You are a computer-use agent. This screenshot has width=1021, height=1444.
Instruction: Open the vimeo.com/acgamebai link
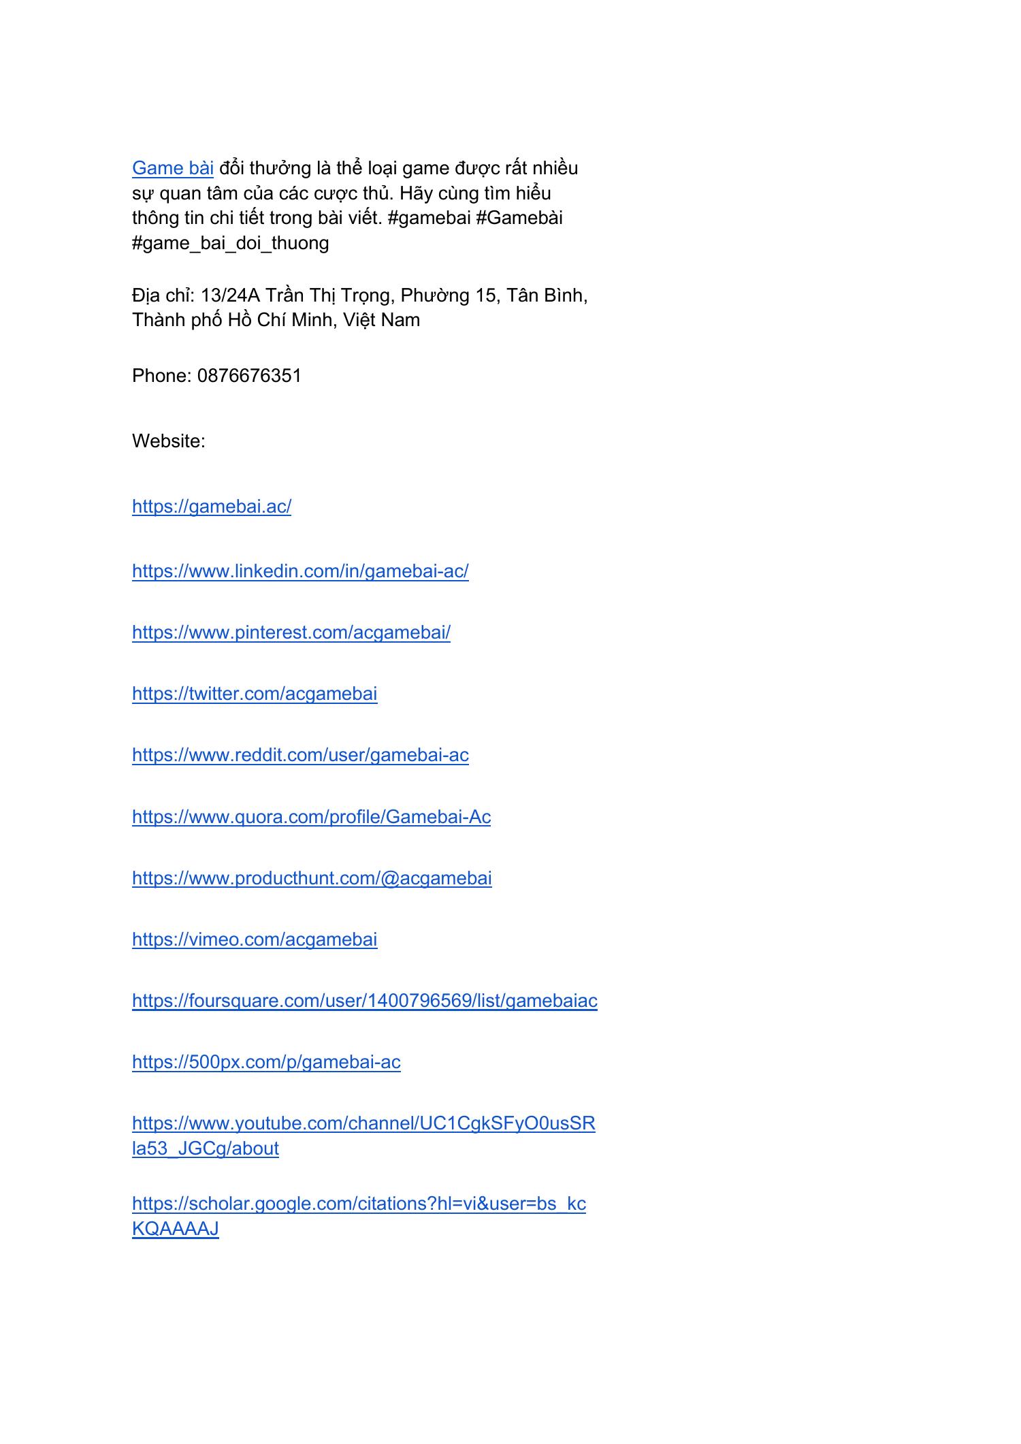tap(255, 940)
